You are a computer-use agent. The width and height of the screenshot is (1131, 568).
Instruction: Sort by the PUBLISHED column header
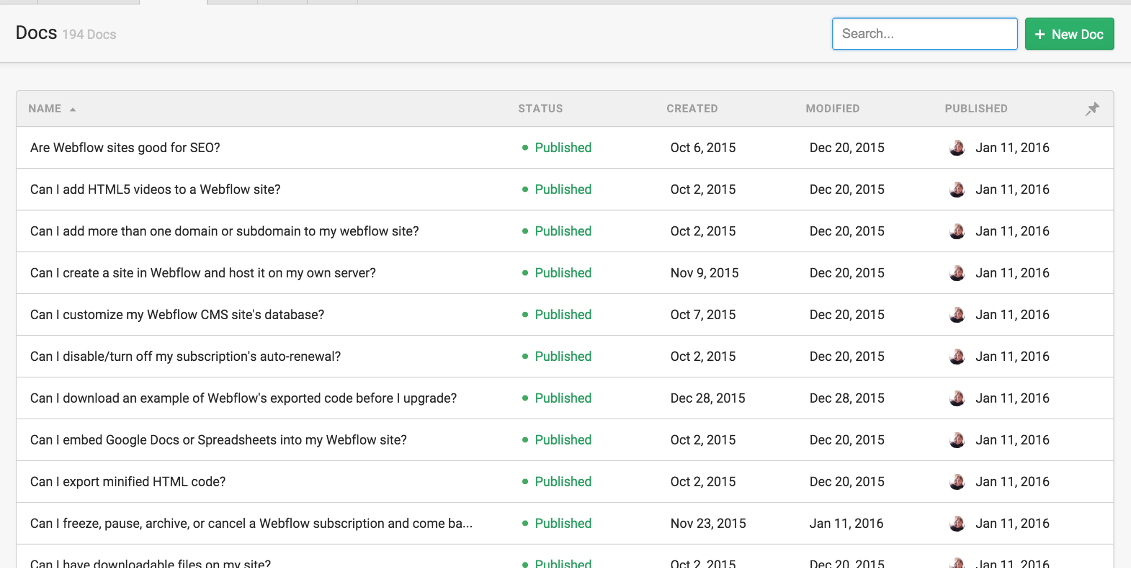point(976,109)
